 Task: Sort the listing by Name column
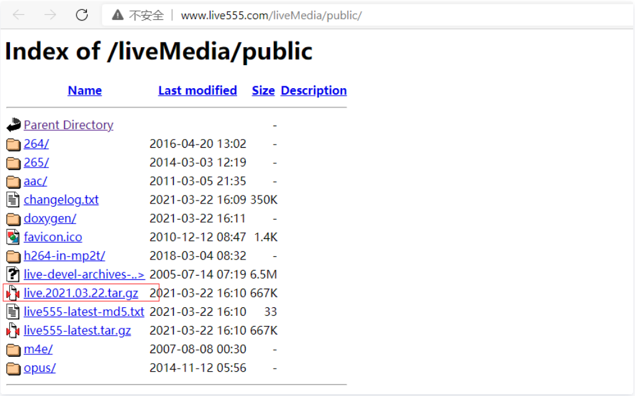point(84,90)
